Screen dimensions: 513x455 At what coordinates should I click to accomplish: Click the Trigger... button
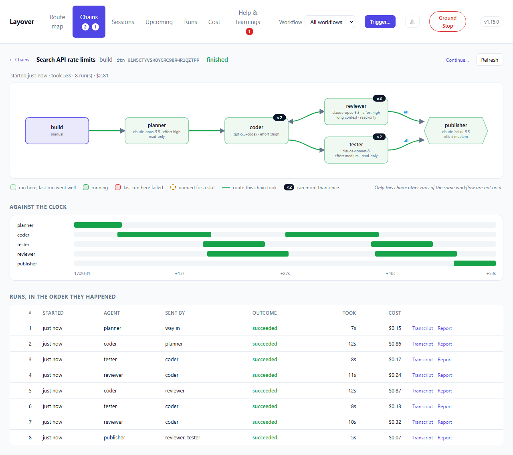[x=380, y=22]
